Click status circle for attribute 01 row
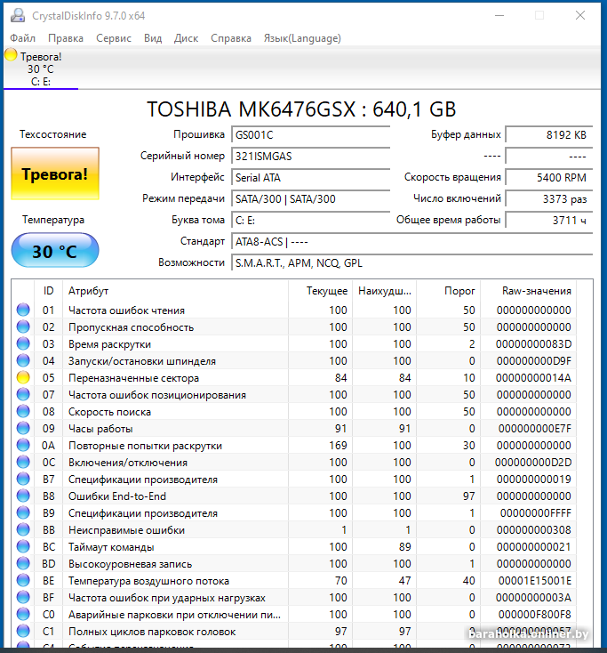607x653 pixels. pos(23,310)
